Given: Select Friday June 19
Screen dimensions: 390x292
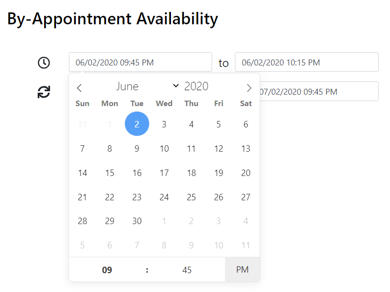Looking at the screenshot, I should 219,173.
